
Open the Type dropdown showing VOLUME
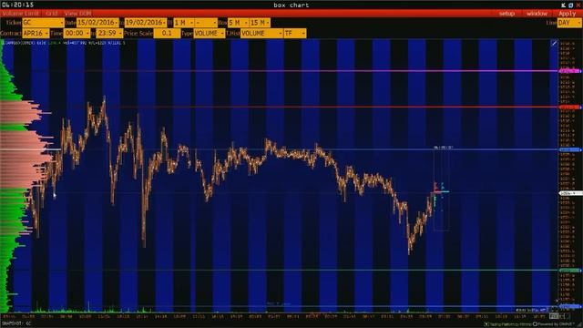[x=210, y=33]
